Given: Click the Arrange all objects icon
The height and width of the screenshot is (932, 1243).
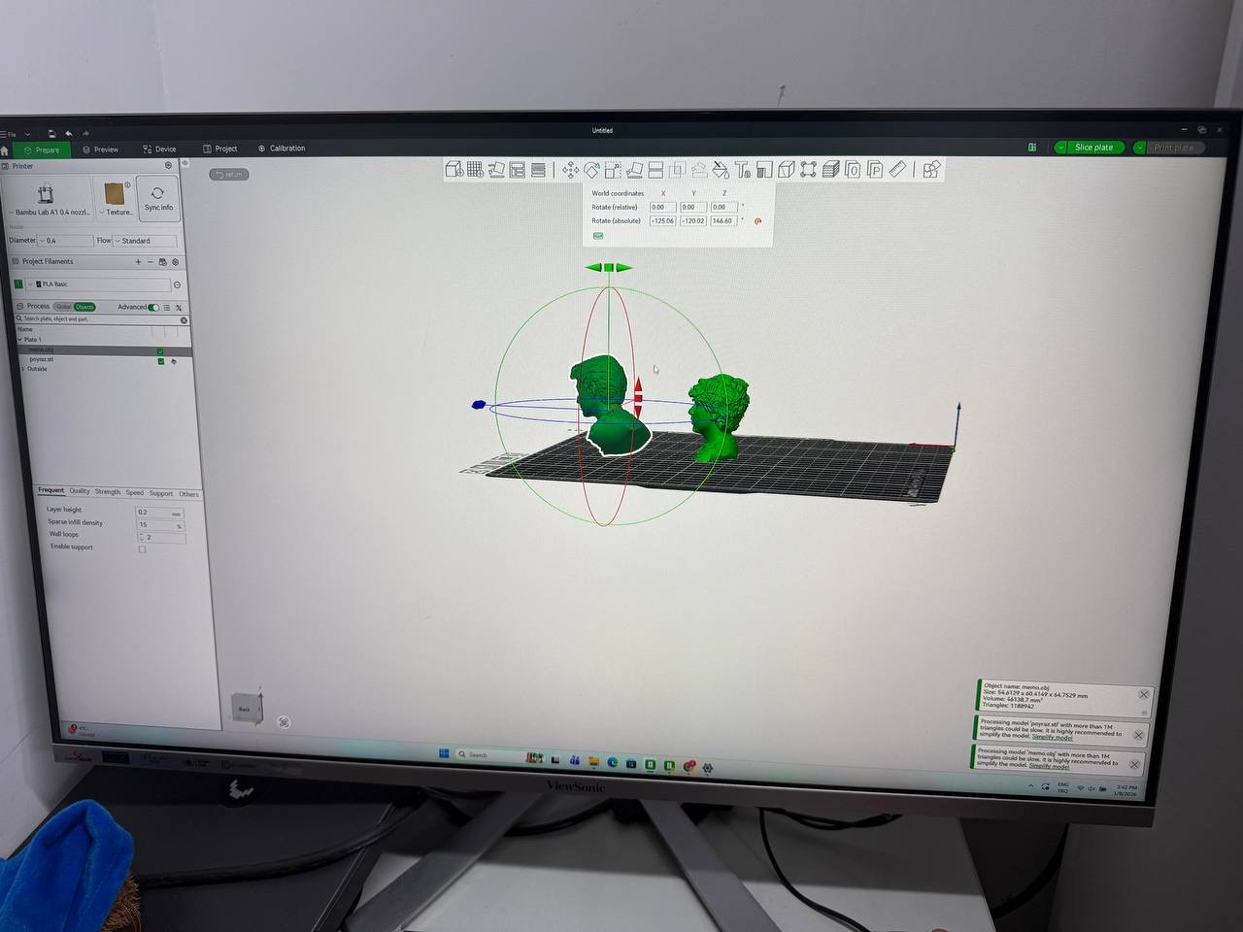Looking at the screenshot, I should tap(518, 170).
